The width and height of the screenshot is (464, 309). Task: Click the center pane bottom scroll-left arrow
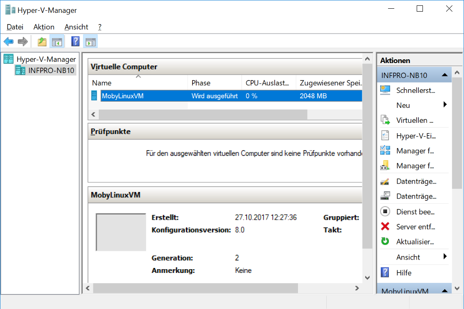[x=88, y=288]
